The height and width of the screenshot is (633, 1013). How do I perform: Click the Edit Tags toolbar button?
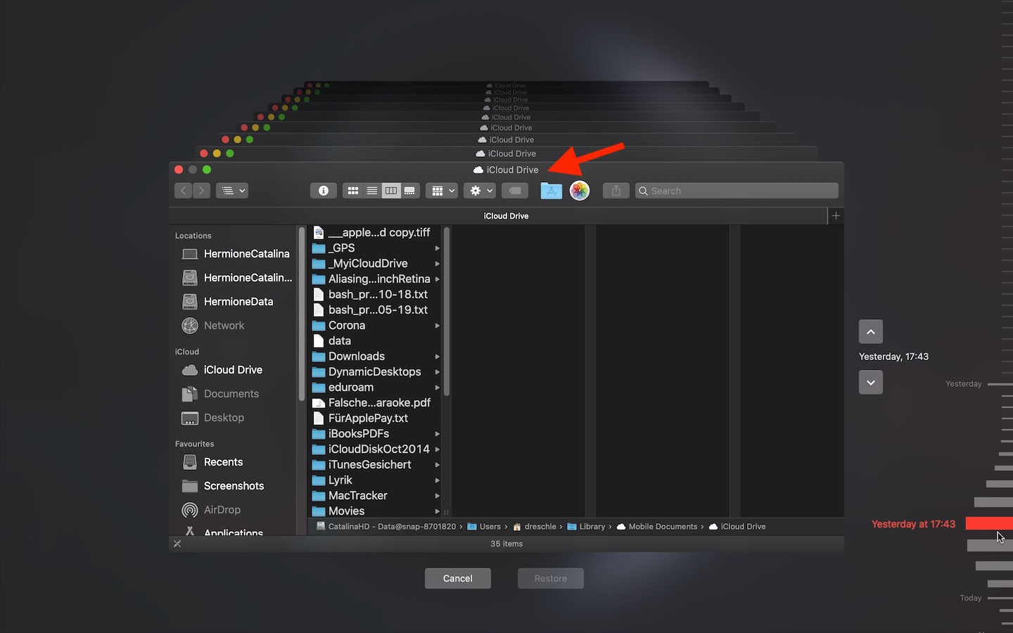(x=515, y=191)
